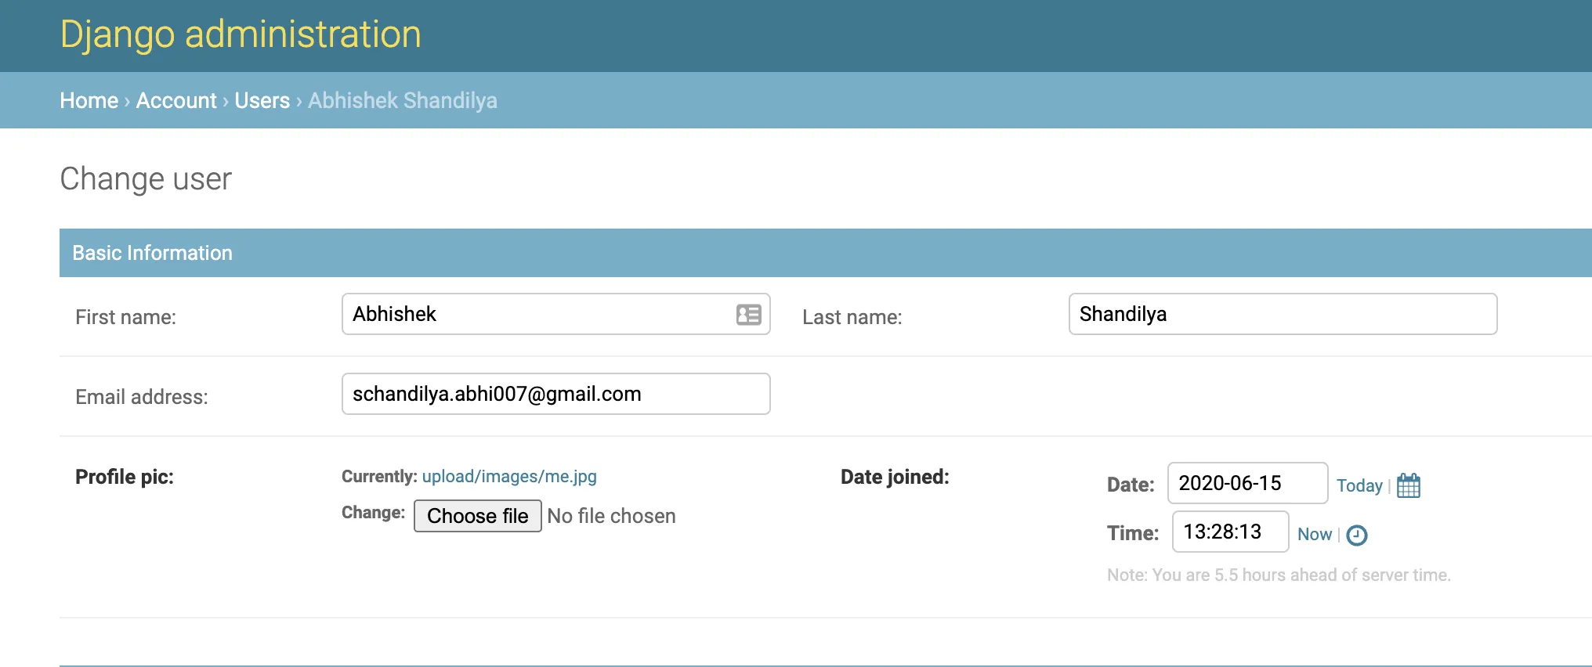Open the upload/images/me.jpg link

(x=509, y=476)
